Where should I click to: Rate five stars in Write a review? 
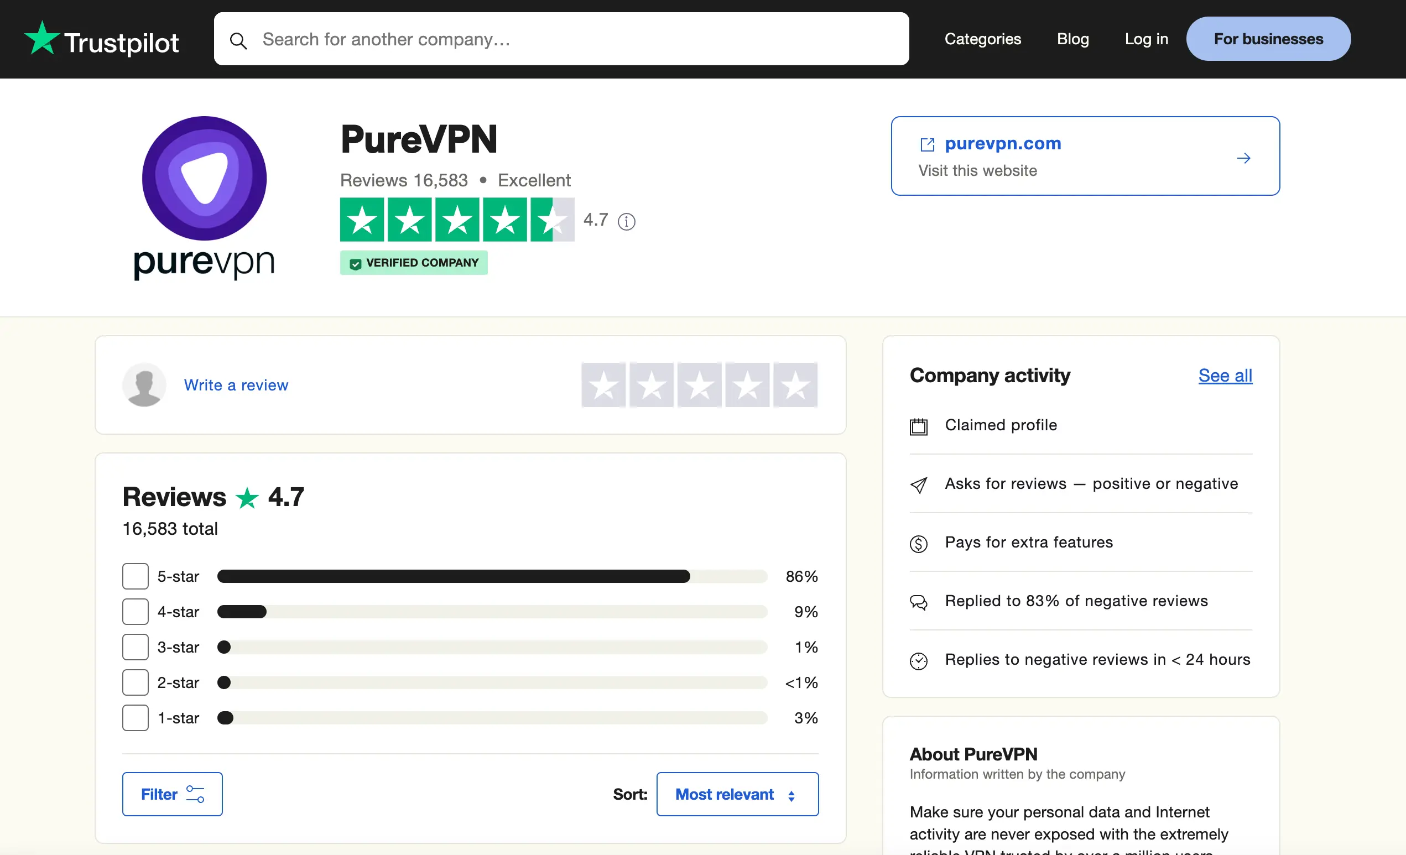(795, 385)
